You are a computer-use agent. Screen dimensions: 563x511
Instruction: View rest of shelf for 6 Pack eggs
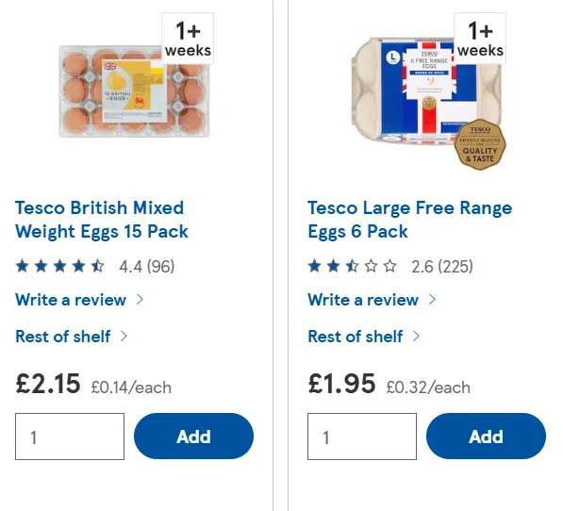coord(356,337)
